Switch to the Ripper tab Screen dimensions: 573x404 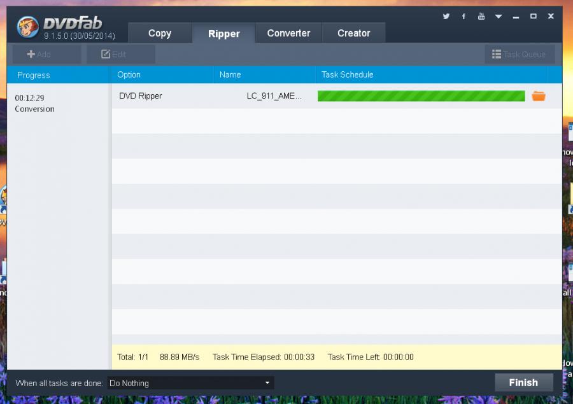pyautogui.click(x=223, y=33)
